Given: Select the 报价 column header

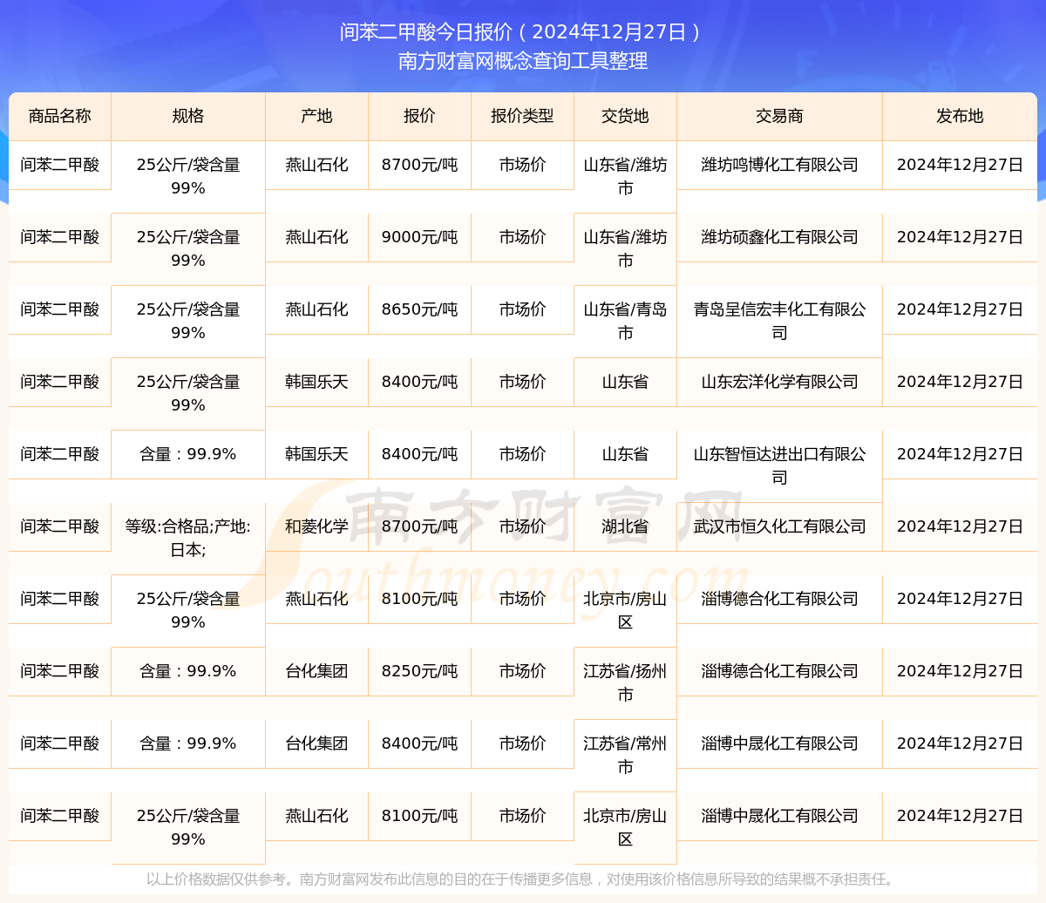Looking at the screenshot, I should point(419,116).
